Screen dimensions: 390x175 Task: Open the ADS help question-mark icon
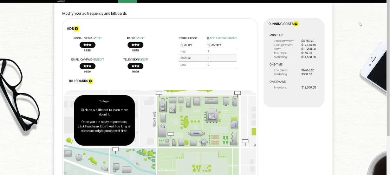point(77,29)
